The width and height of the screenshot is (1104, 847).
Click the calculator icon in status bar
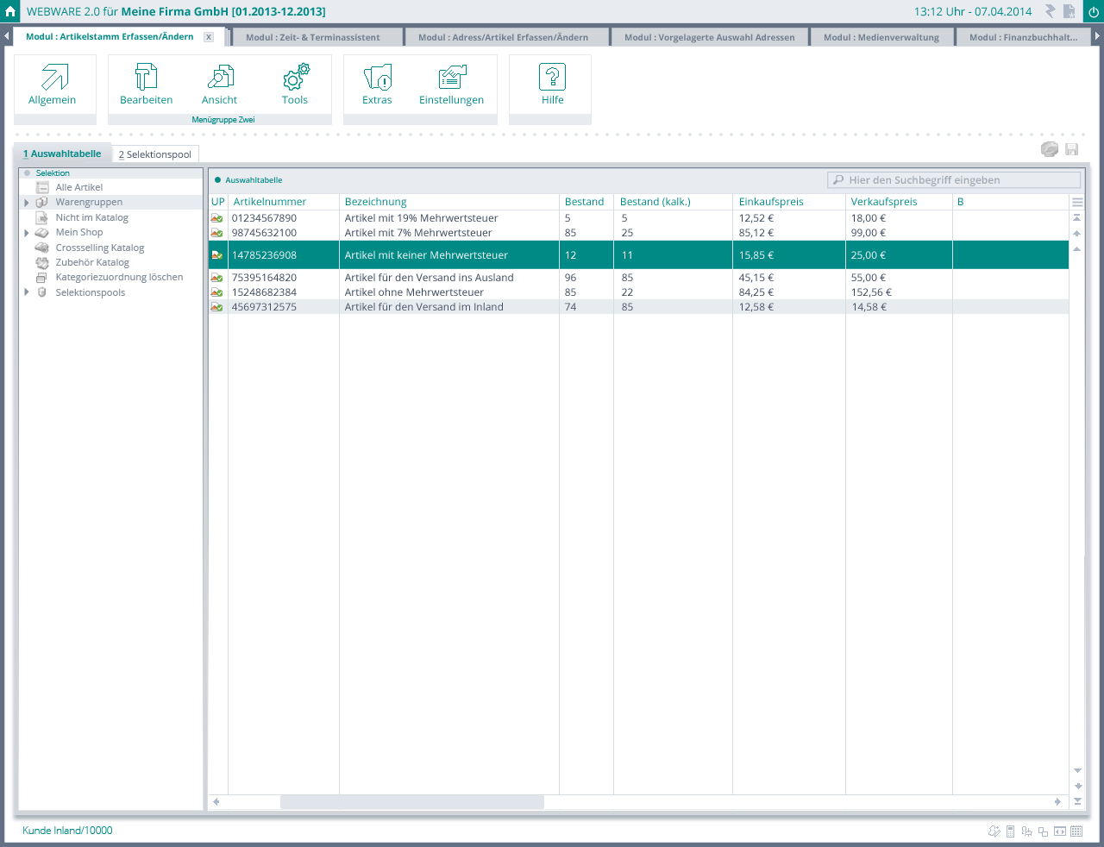[1011, 831]
